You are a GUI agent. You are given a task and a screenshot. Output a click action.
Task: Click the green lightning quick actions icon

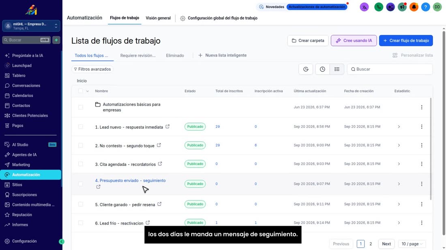tap(56, 40)
